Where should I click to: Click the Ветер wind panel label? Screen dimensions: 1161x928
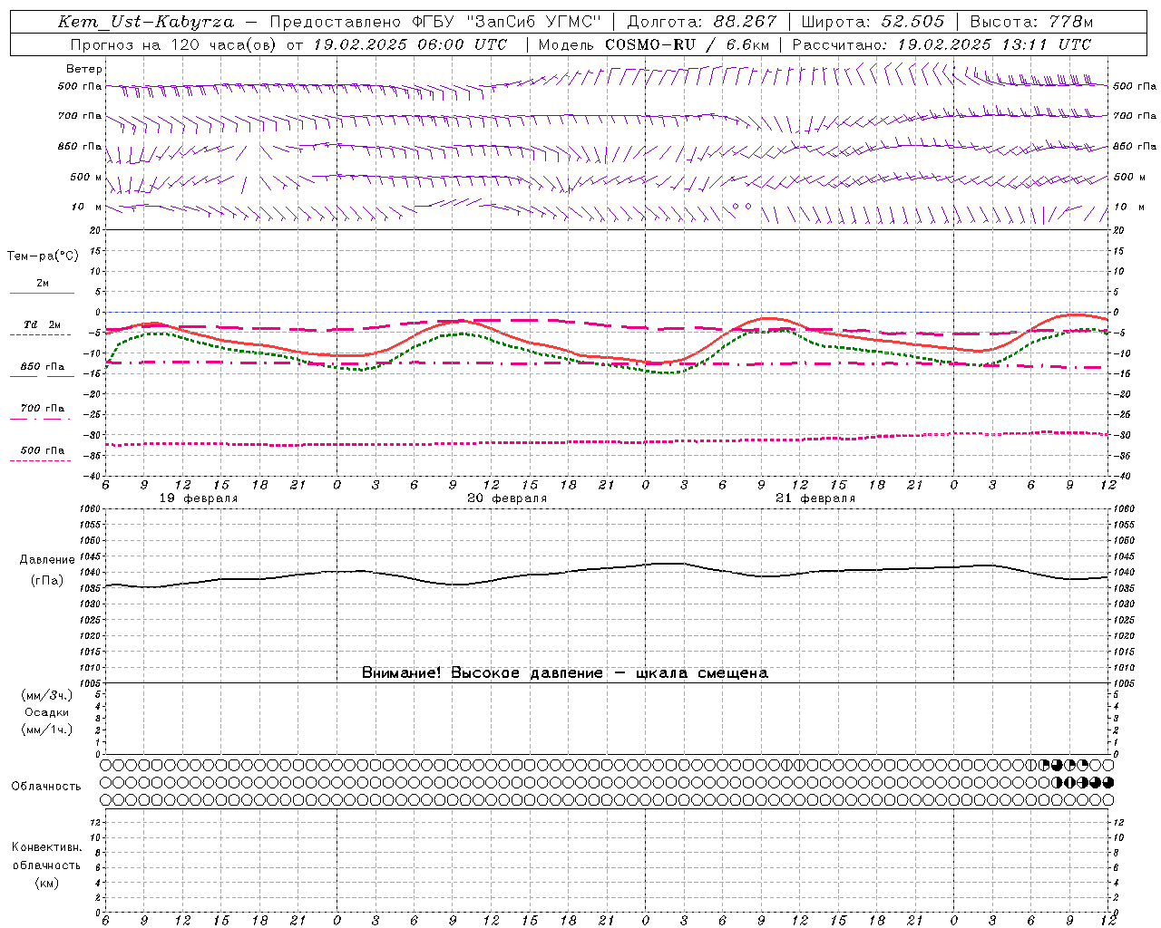pos(84,69)
